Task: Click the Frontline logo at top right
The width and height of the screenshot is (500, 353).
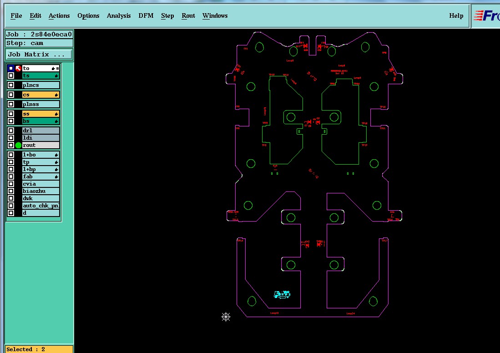Action: [486, 15]
